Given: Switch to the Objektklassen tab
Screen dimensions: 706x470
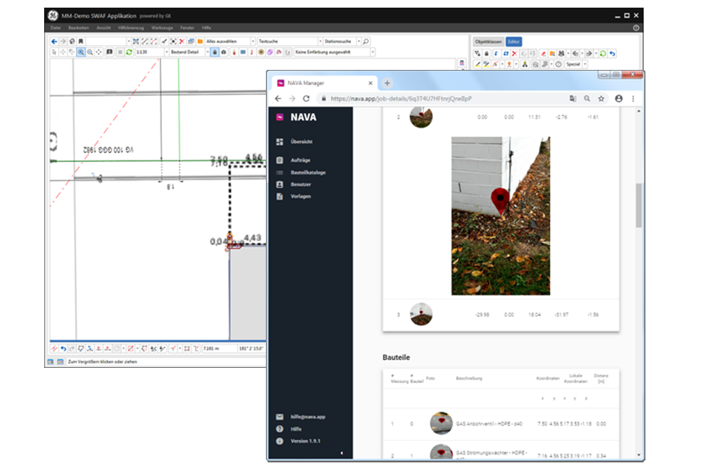Looking at the screenshot, I should 488,42.
